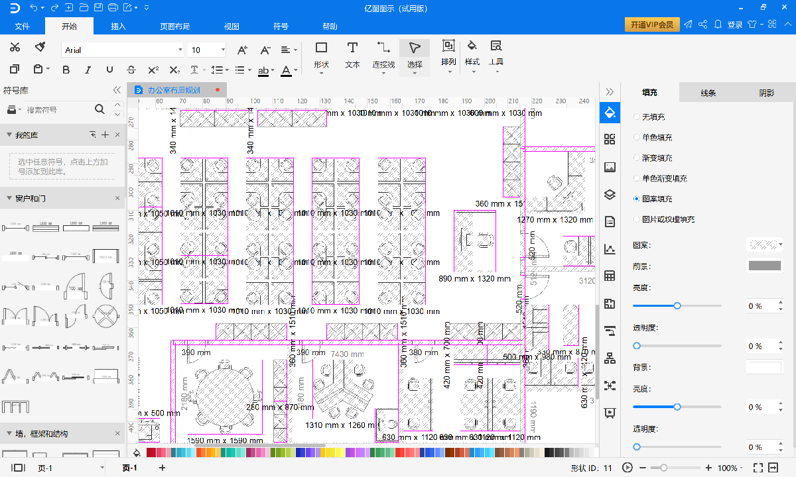Click the notification bell icon

[718, 25]
